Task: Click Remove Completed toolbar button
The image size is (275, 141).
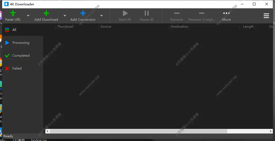Action: click(201, 16)
